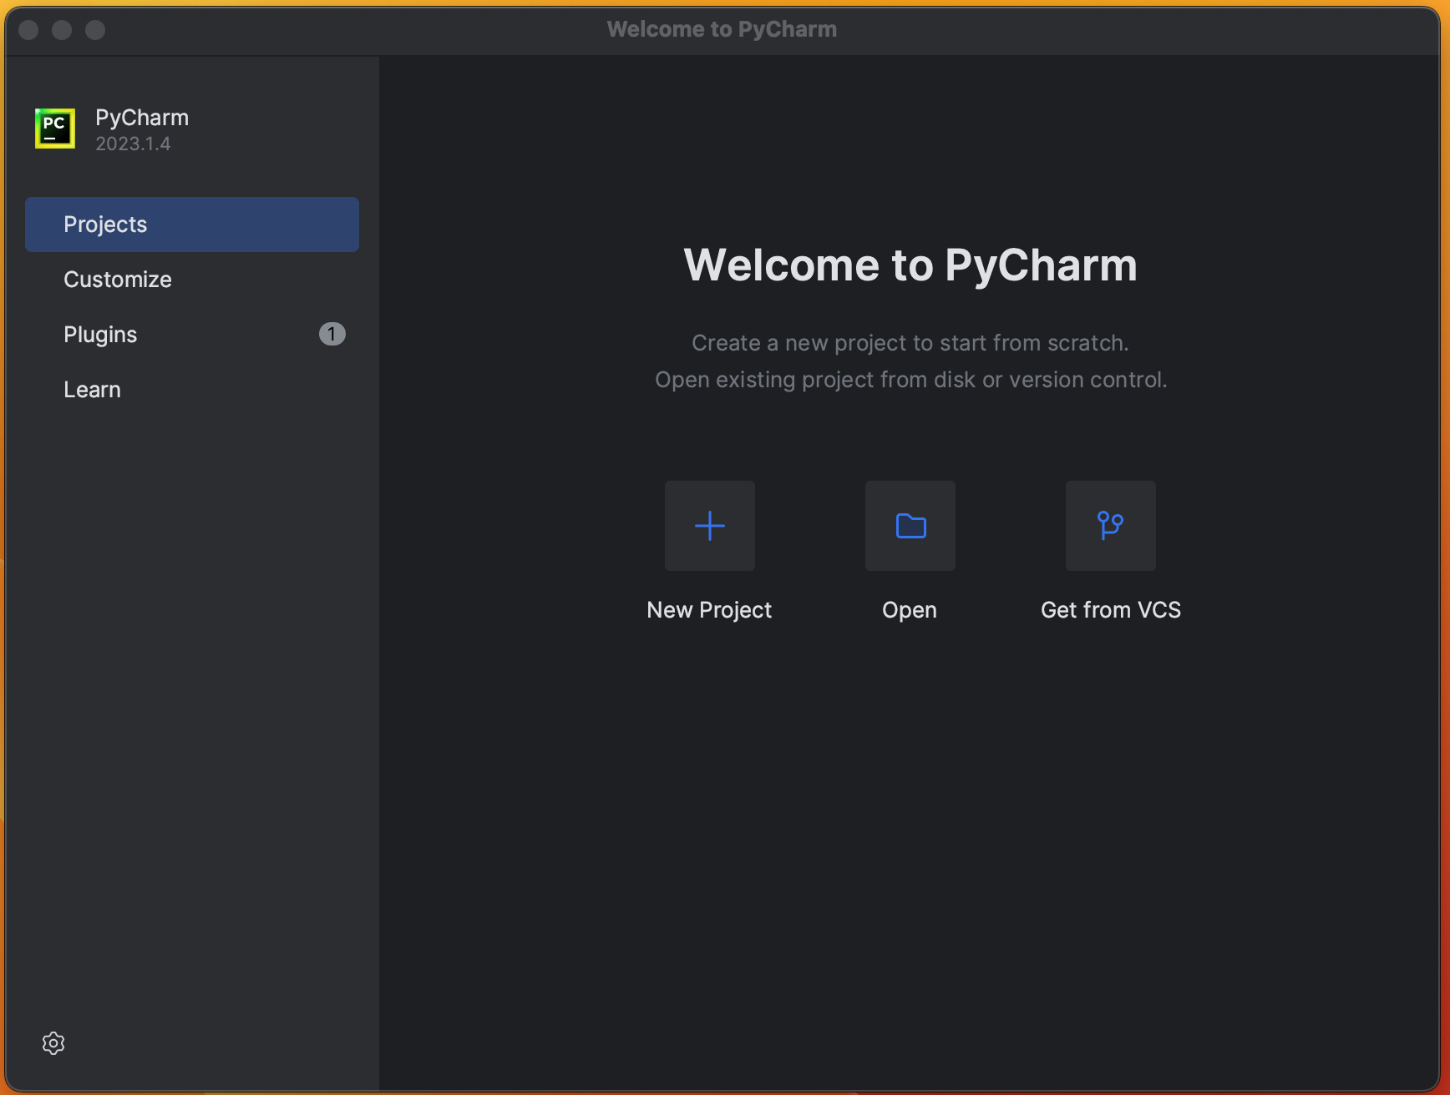1450x1095 pixels.
Task: Maximize the Welcome window
Action: click(x=95, y=30)
